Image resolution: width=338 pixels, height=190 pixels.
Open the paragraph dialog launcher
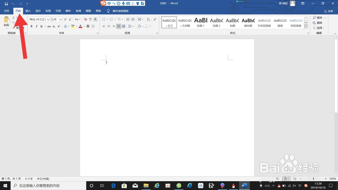158,33
